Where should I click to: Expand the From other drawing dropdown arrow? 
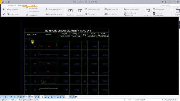click(x=142, y=9)
